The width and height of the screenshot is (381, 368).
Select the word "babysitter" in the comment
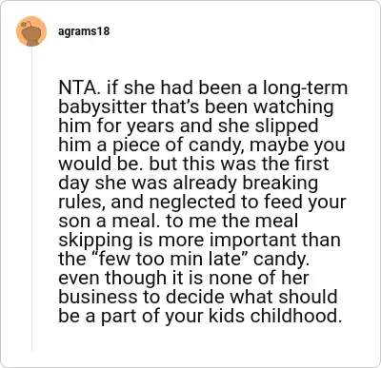102,107
